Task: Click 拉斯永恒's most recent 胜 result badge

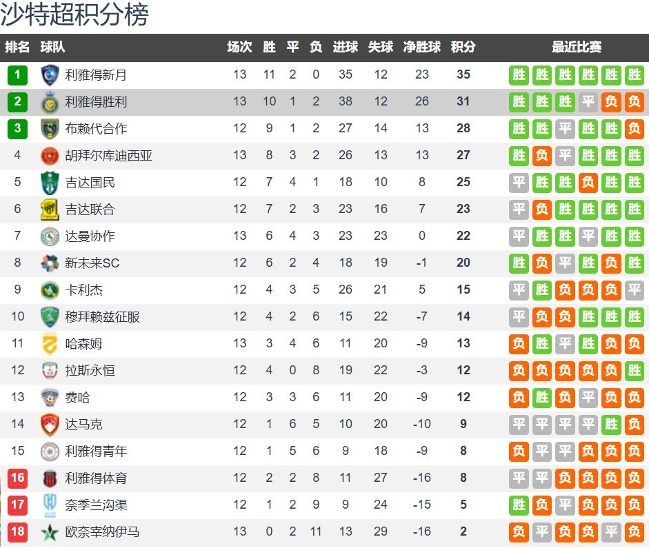Action: [634, 370]
